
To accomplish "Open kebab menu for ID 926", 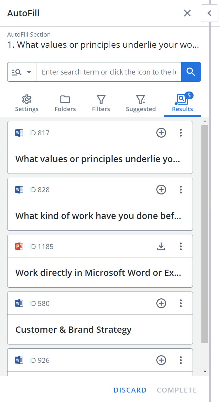I will pos(181,360).
